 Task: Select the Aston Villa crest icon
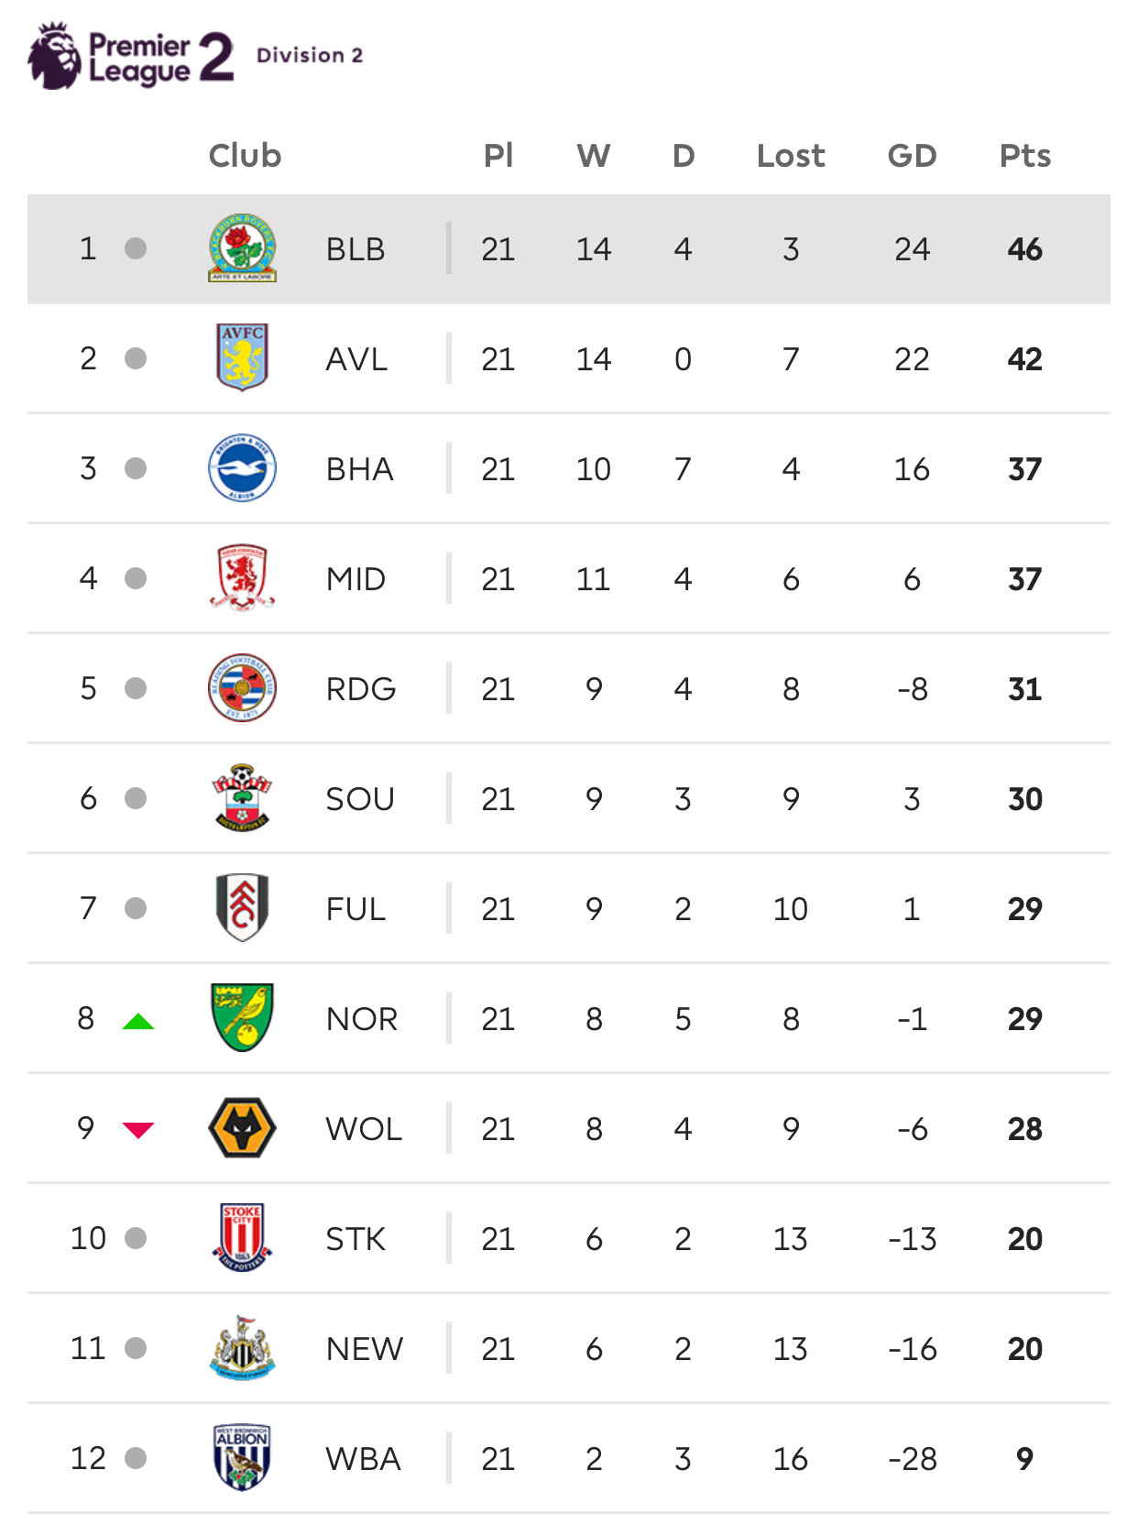click(242, 358)
